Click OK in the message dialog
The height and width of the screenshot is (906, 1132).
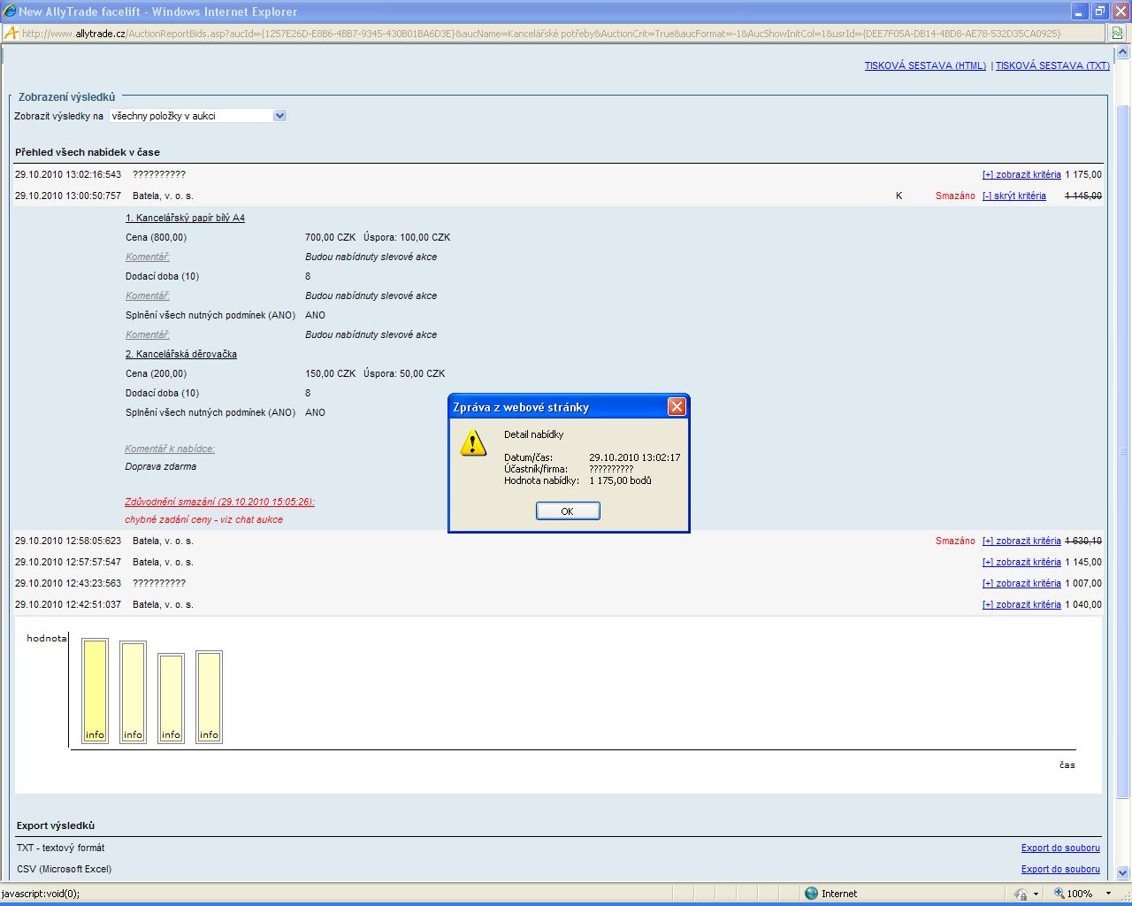pyautogui.click(x=568, y=511)
